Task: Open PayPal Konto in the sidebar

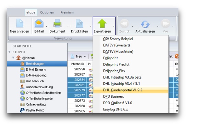Action: tap(35, 110)
